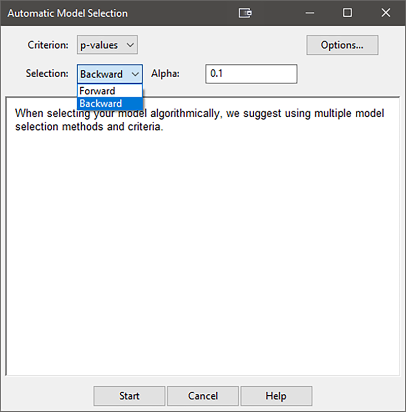Image resolution: width=406 pixels, height=412 pixels.
Task: Click the Alpha label
Action: point(165,74)
